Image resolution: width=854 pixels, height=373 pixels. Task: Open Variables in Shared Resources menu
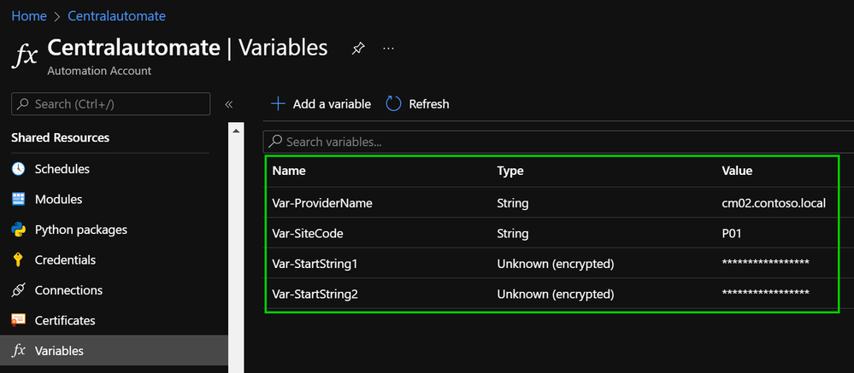tap(59, 351)
